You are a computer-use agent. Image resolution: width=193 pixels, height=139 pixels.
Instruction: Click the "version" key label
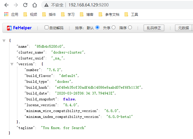[26, 64]
